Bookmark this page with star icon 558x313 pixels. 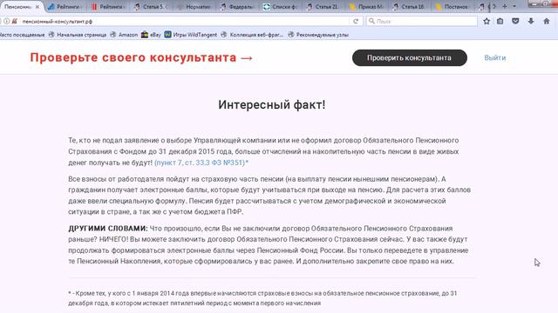pyautogui.click(x=487, y=21)
